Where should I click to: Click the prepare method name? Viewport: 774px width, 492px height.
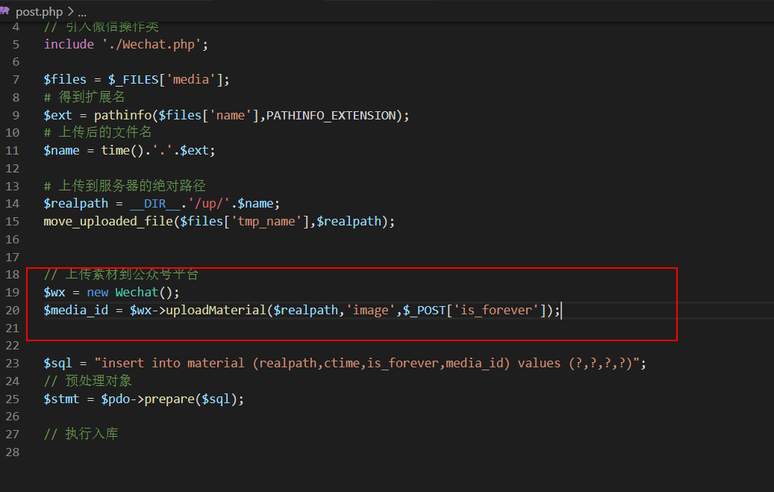coord(169,399)
